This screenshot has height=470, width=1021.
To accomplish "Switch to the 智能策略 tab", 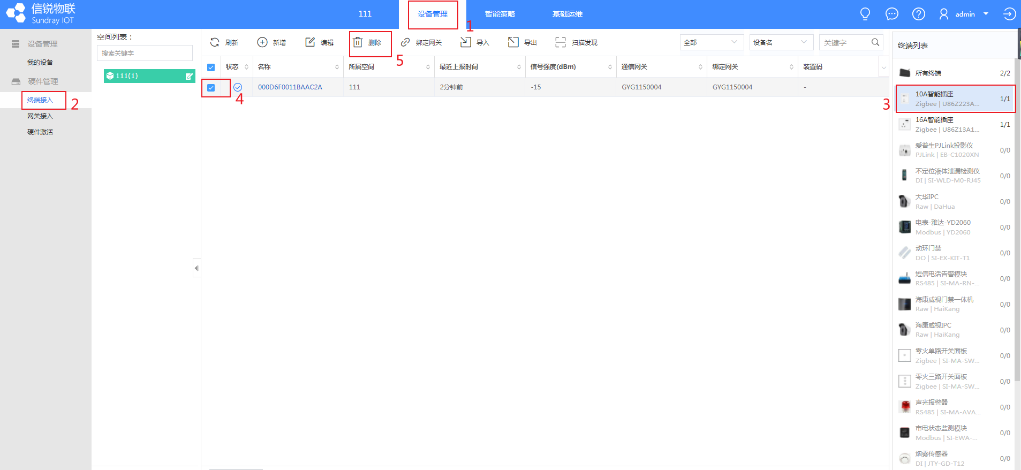I will click(x=500, y=14).
